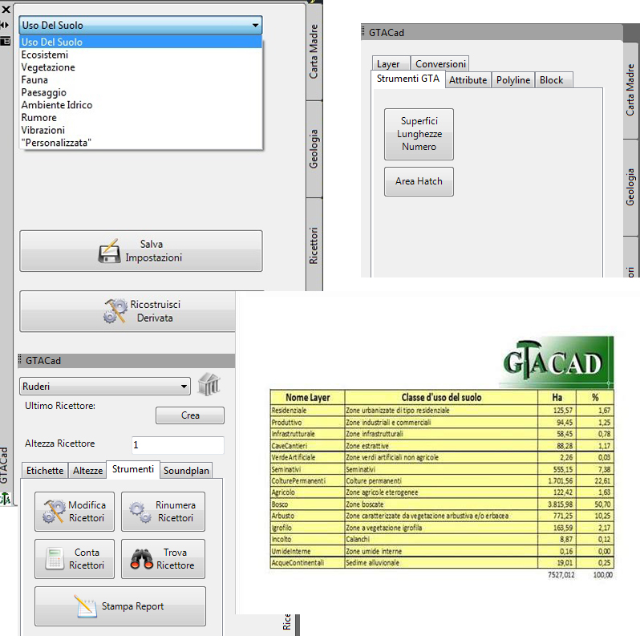This screenshot has height=640, width=640.
Task: Open Carta Madre tab in right panel
Action: coord(630,90)
